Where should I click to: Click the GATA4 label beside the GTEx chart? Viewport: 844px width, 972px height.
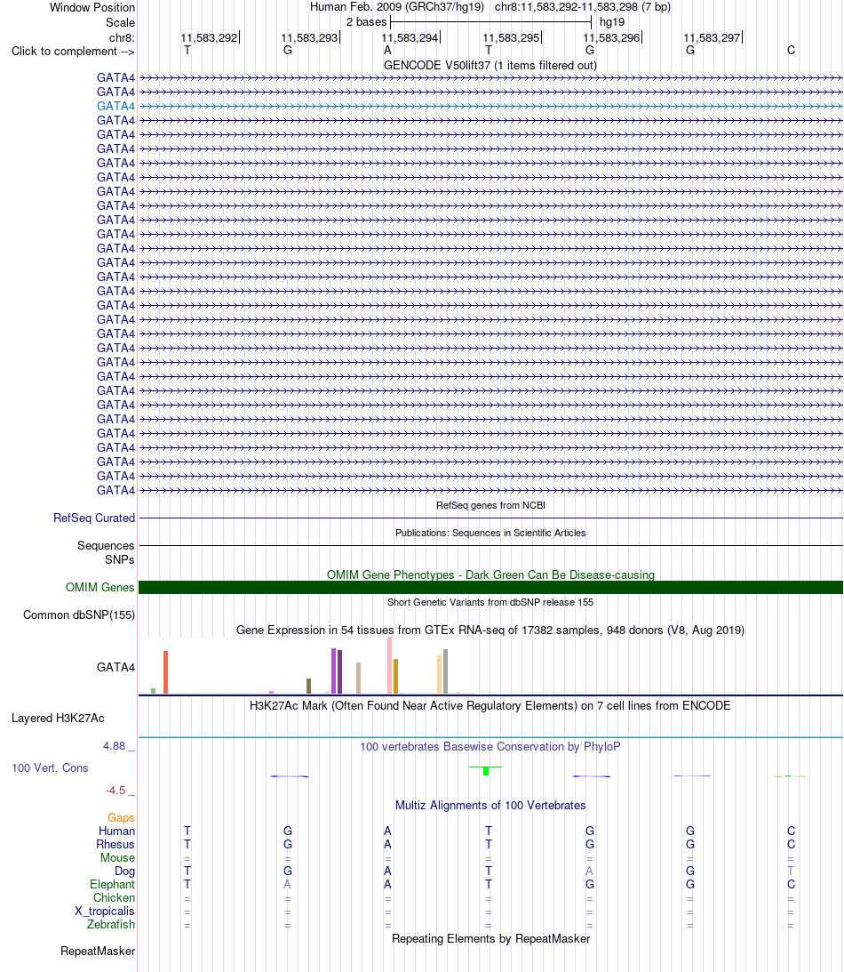pyautogui.click(x=115, y=667)
